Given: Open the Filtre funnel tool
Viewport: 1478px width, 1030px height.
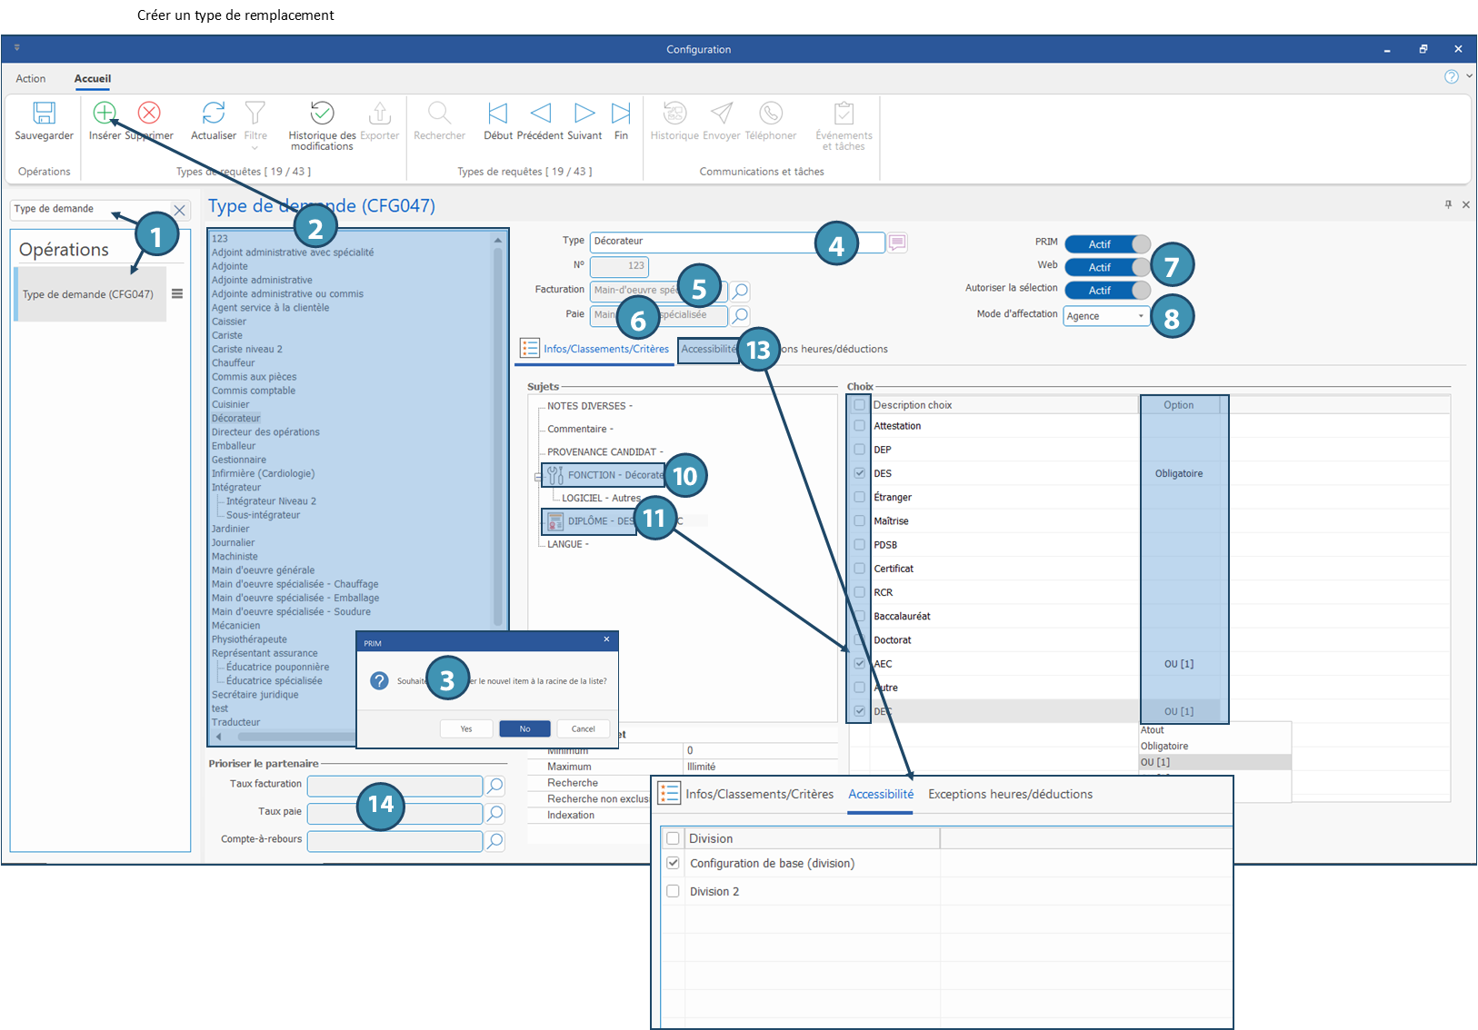Looking at the screenshot, I should pos(255,113).
